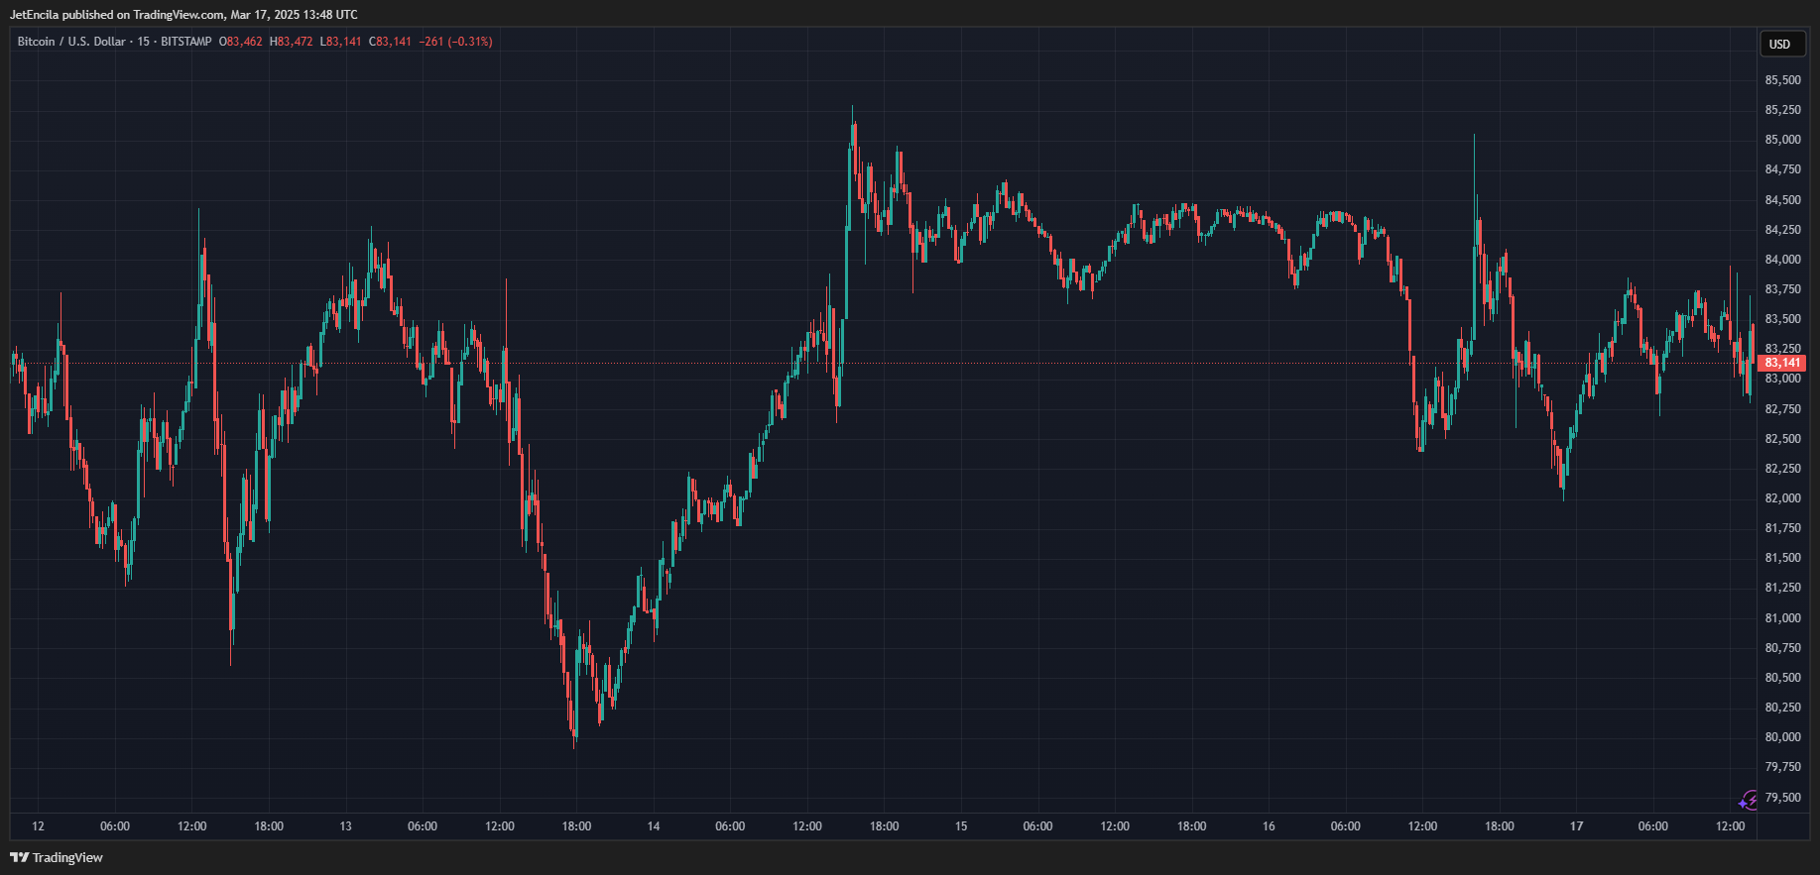Screen dimensions: 1820x875
Task: Click the 84,750 price axis label
Action: pos(1782,169)
